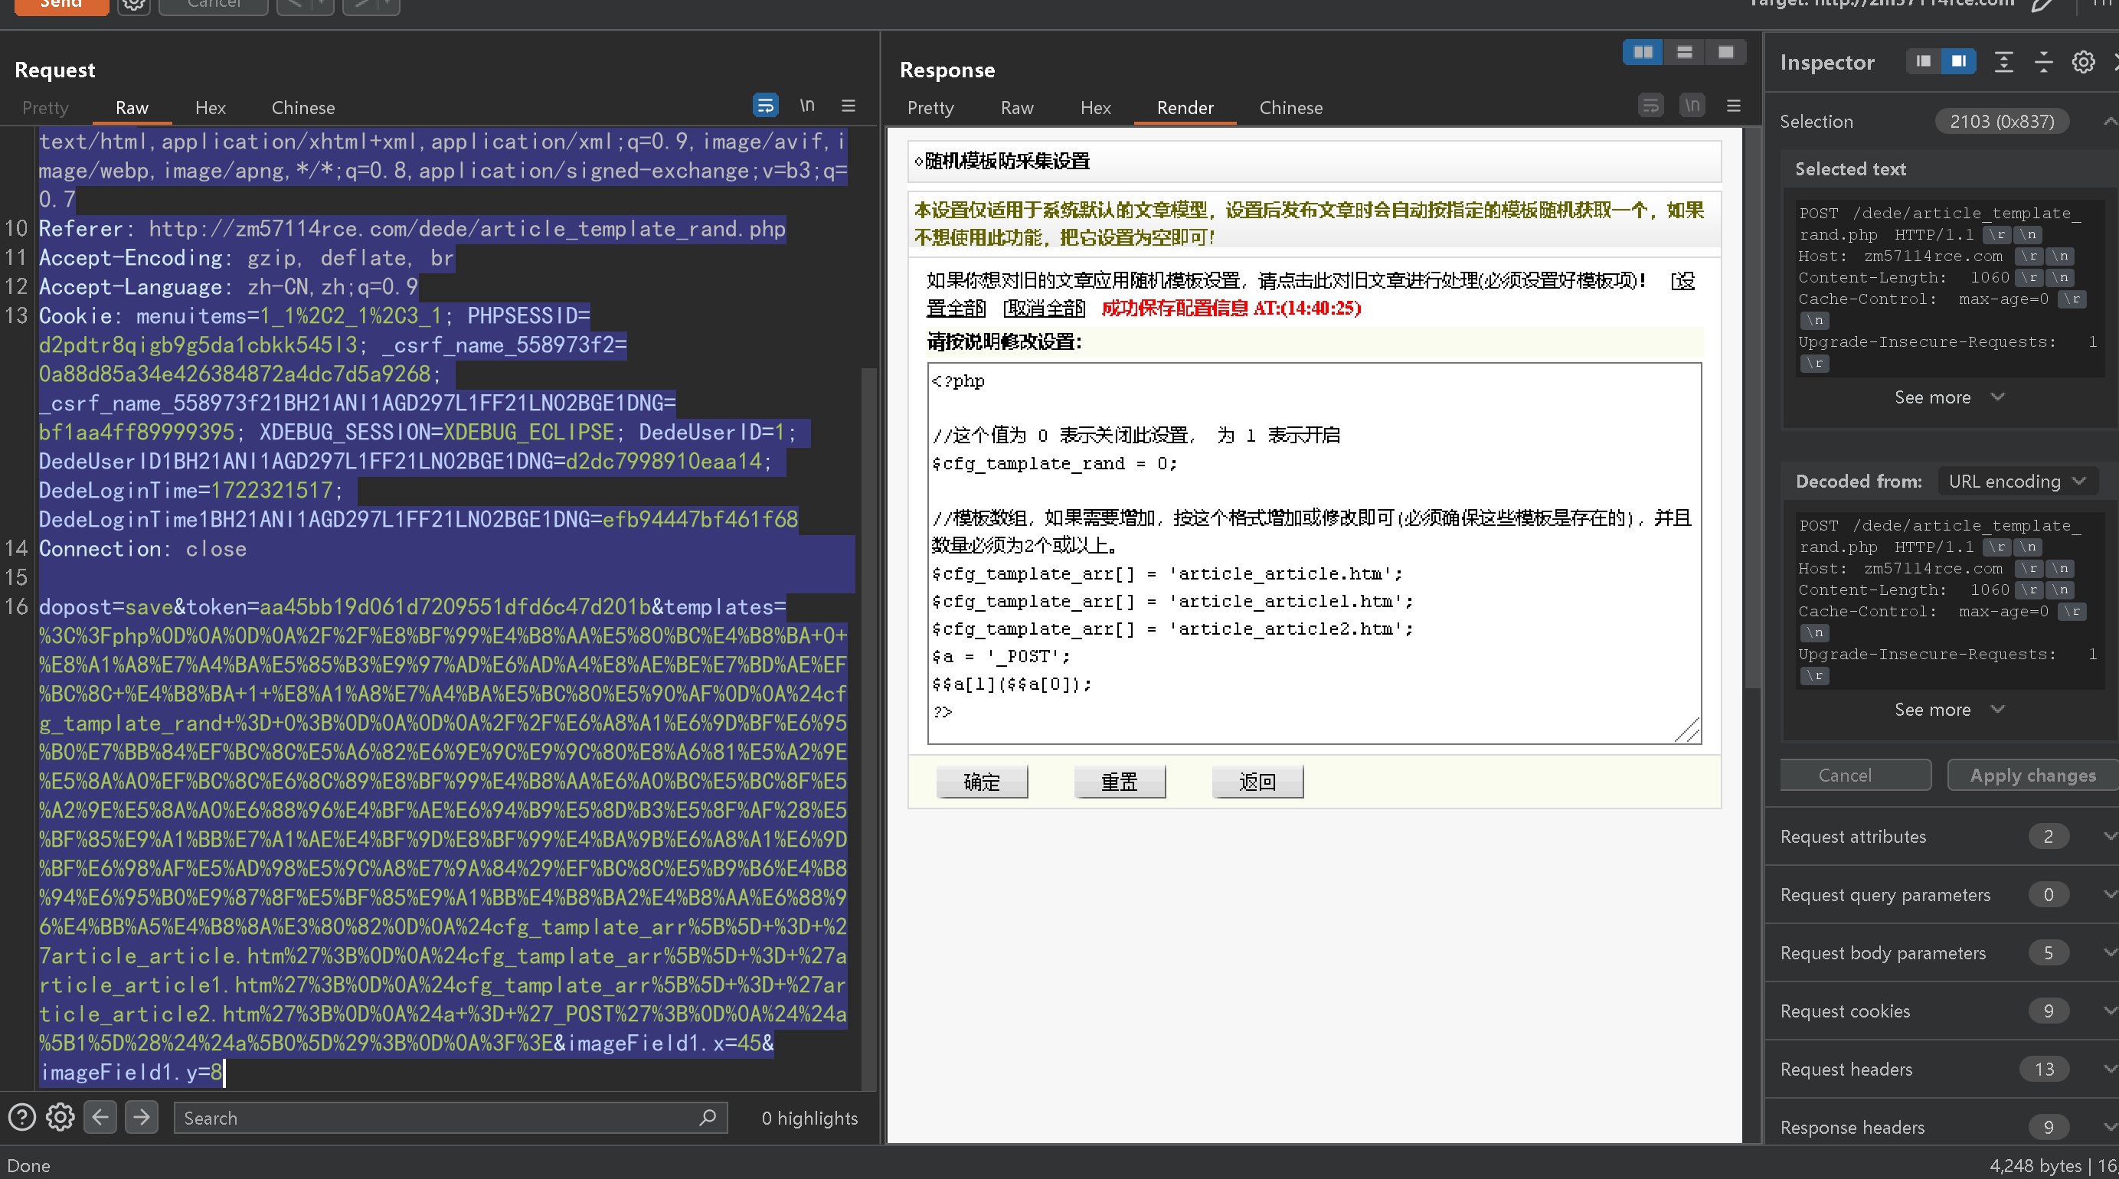2119x1179 pixels.
Task: Go to previous search match arrow
Action: [x=100, y=1117]
